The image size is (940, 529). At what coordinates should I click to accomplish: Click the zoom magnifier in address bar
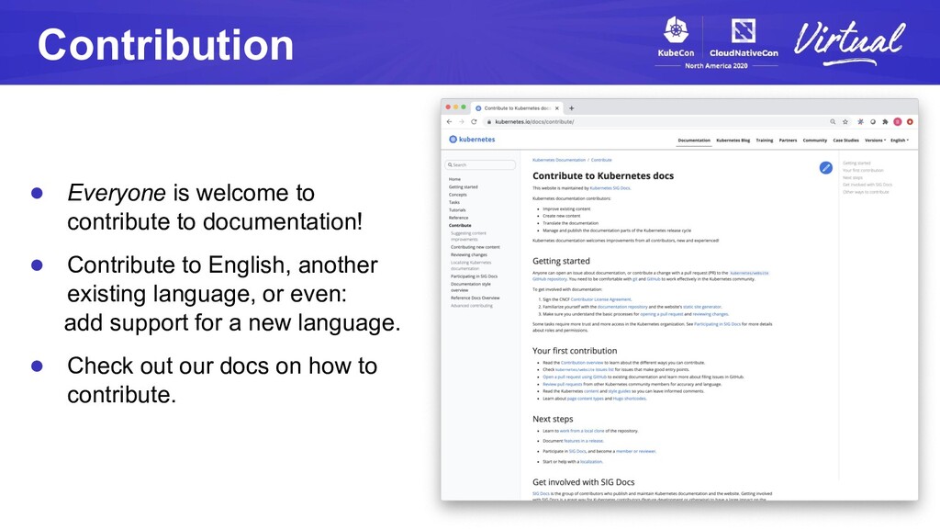click(x=833, y=122)
